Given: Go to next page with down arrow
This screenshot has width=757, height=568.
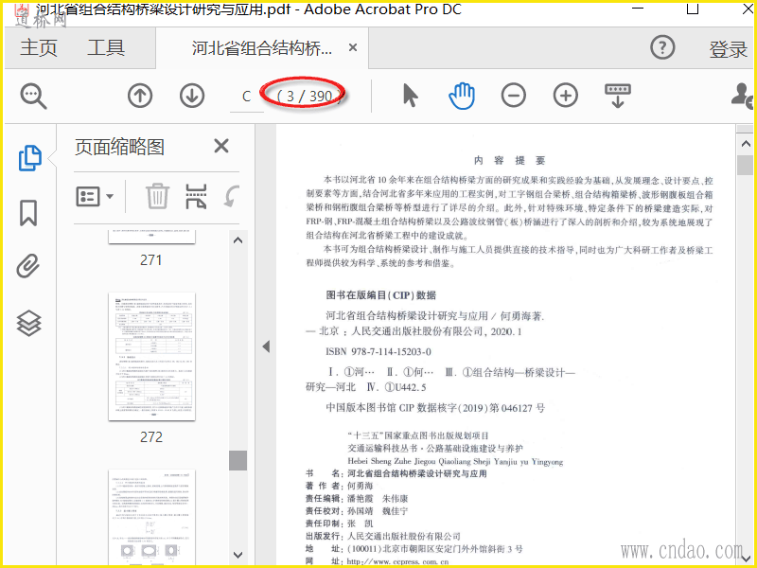Looking at the screenshot, I should coord(192,96).
